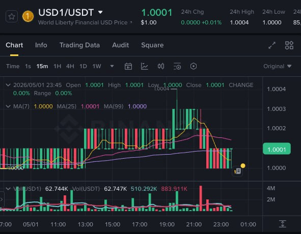
Task: Open the Original chart type dropdown
Action: [x=278, y=66]
